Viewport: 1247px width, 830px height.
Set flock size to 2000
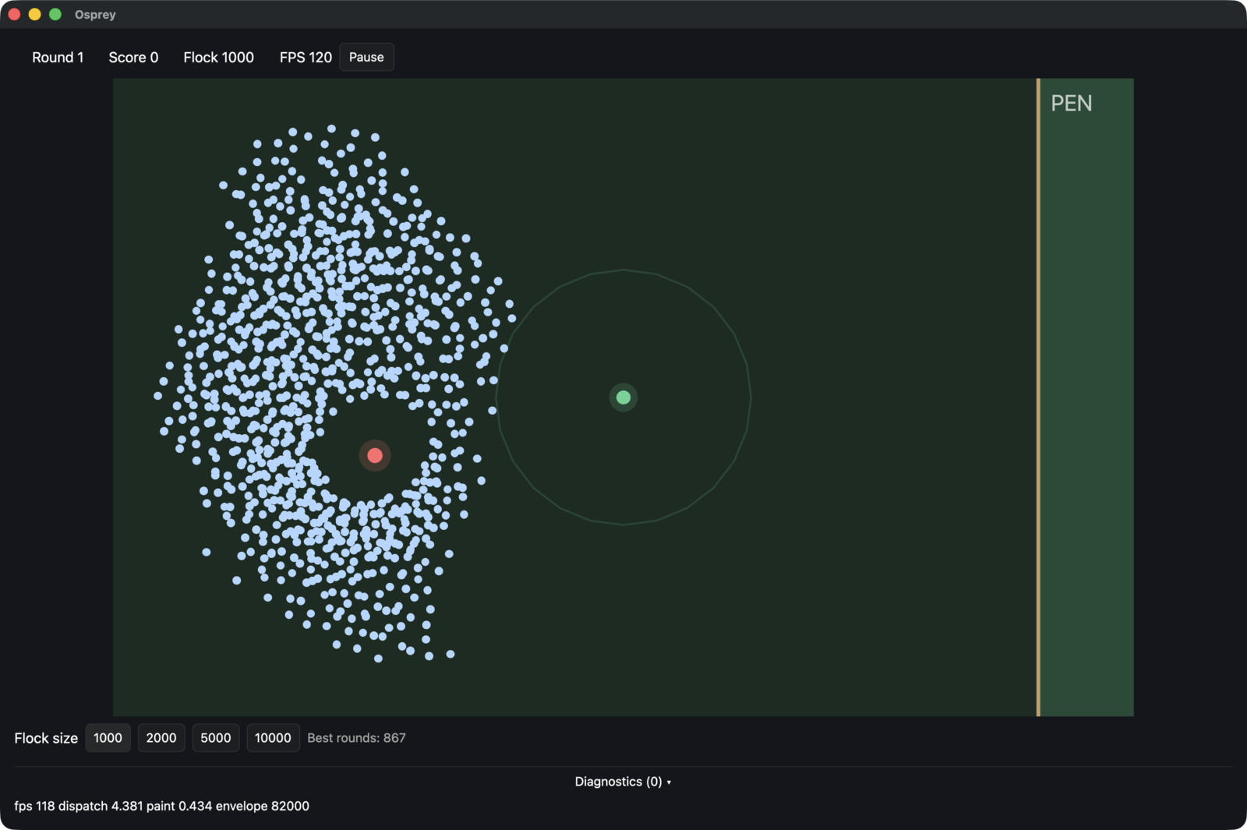click(x=161, y=738)
